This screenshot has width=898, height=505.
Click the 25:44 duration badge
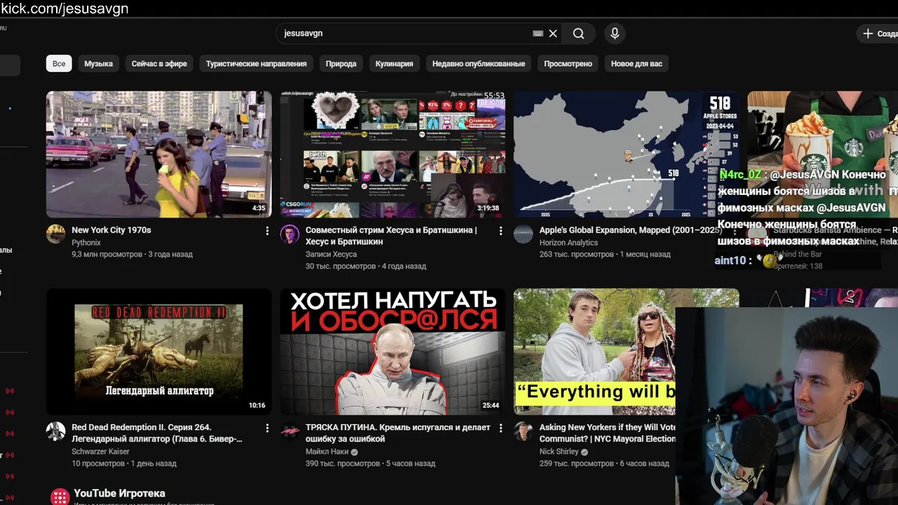coord(490,405)
